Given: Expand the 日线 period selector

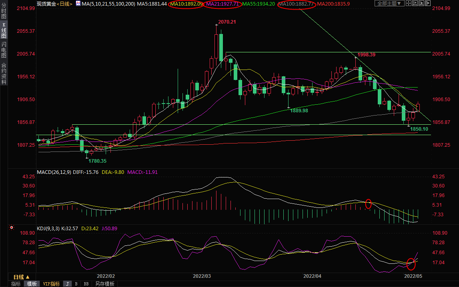Looking at the screenshot, I should (22, 277).
